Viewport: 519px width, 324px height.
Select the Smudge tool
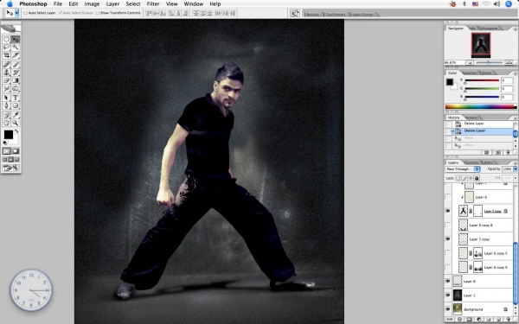click(6, 88)
